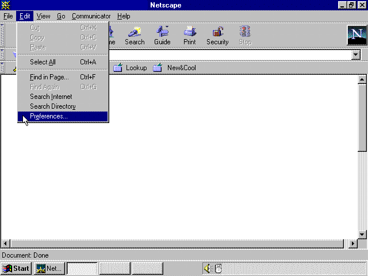
Task: Choose Select All menu entry
Action: 63,62
